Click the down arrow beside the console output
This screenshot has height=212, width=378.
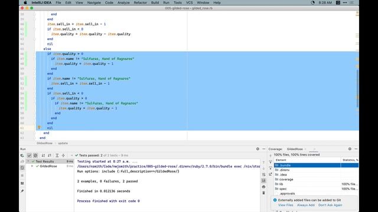click(264, 168)
